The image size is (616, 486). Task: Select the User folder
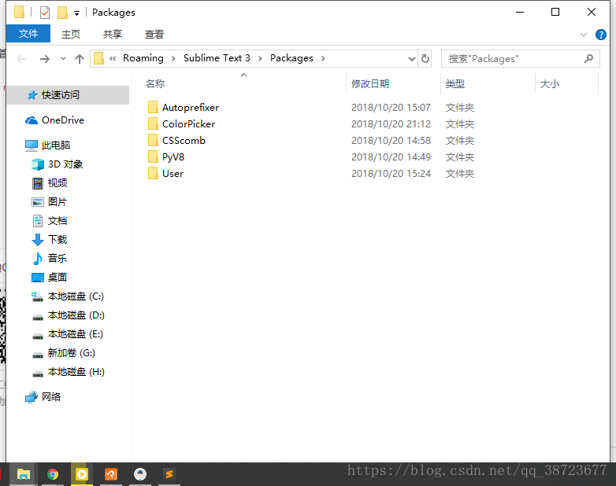coord(173,173)
